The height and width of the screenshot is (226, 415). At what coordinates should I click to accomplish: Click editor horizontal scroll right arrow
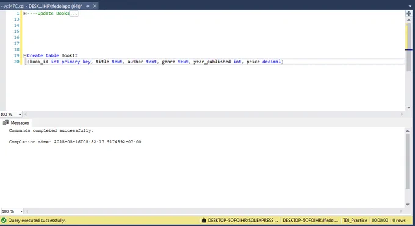[402, 115]
